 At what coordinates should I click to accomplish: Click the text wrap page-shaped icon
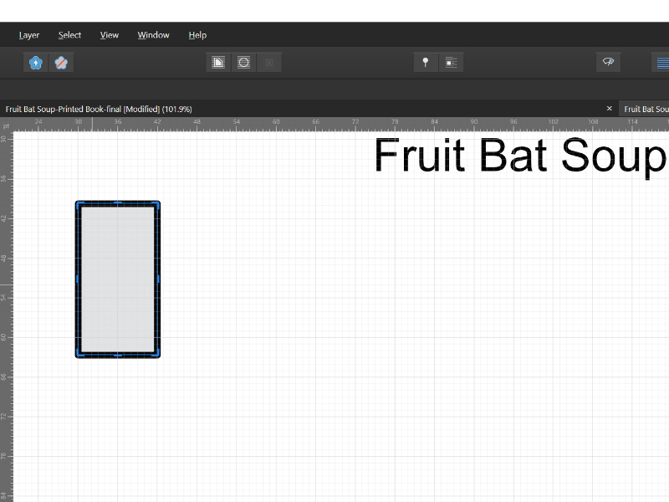pyautogui.click(x=218, y=63)
